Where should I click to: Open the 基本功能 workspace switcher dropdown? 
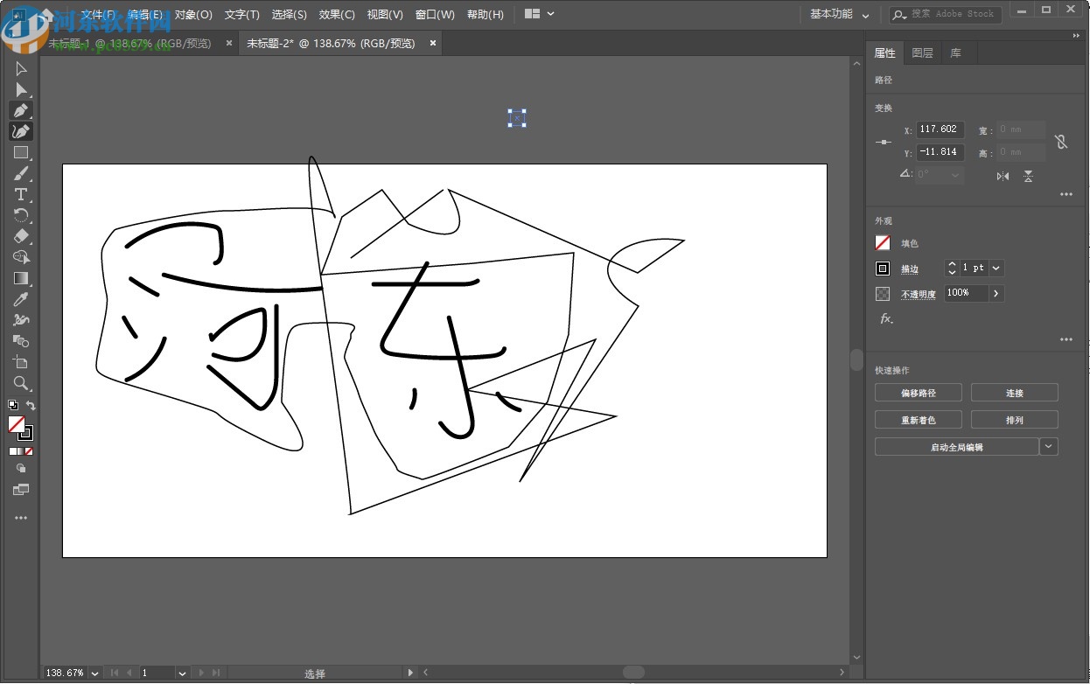[840, 15]
